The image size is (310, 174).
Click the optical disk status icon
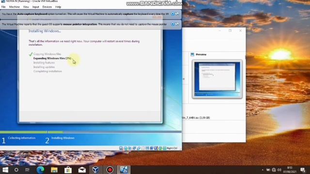click(x=125, y=148)
